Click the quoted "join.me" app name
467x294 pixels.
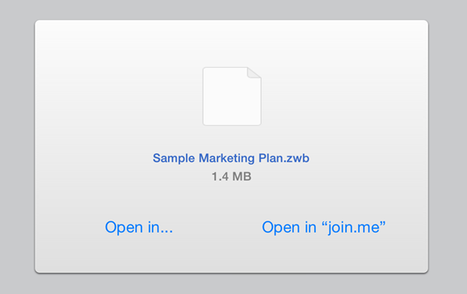coord(353,228)
